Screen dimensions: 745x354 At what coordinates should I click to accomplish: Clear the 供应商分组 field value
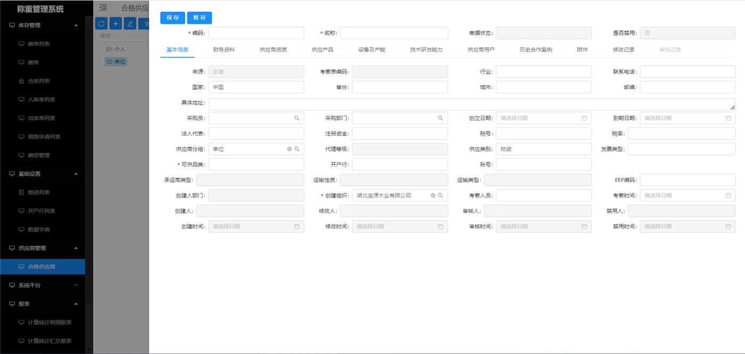(x=289, y=149)
